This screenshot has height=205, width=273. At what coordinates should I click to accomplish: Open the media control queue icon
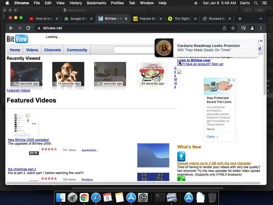click(243, 28)
